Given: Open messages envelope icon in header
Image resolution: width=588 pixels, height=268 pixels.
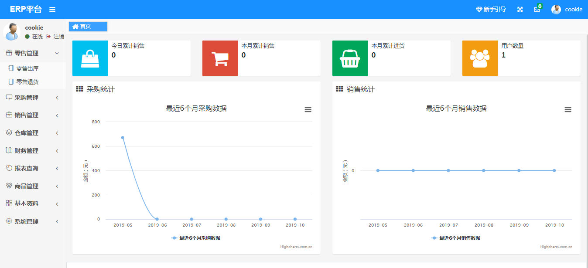Looking at the screenshot, I should pos(537,10).
